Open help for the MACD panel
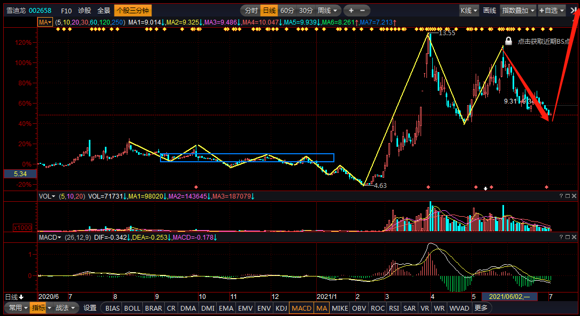 pyautogui.click(x=561, y=237)
